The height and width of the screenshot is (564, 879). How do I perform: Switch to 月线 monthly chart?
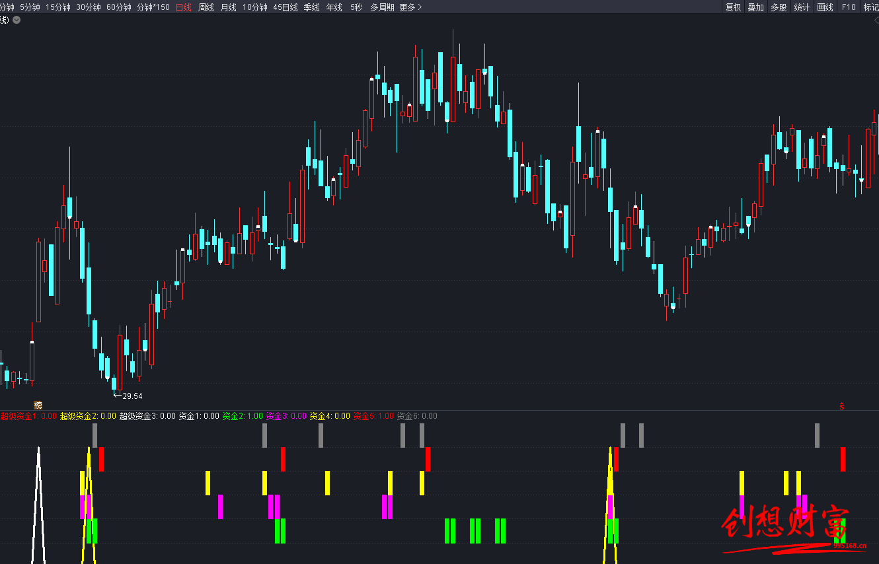[x=228, y=7]
